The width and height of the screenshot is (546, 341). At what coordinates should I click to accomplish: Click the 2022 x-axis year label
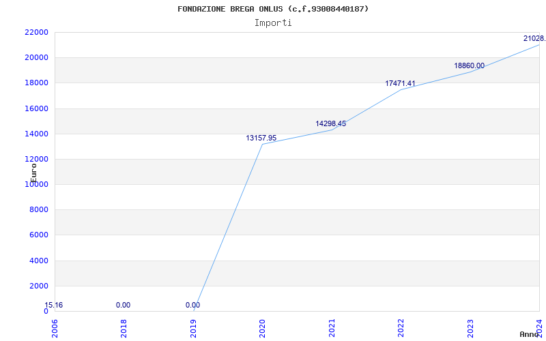[401, 329]
